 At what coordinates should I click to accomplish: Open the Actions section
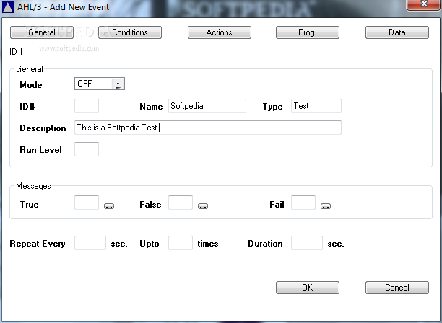click(x=220, y=32)
